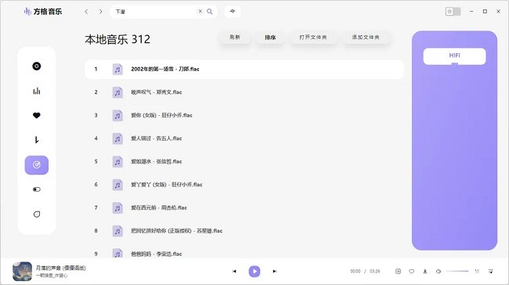This screenshot has height=285, width=509.
Task: Select song 爱人错过 - 告五人.flac
Action: point(244,139)
